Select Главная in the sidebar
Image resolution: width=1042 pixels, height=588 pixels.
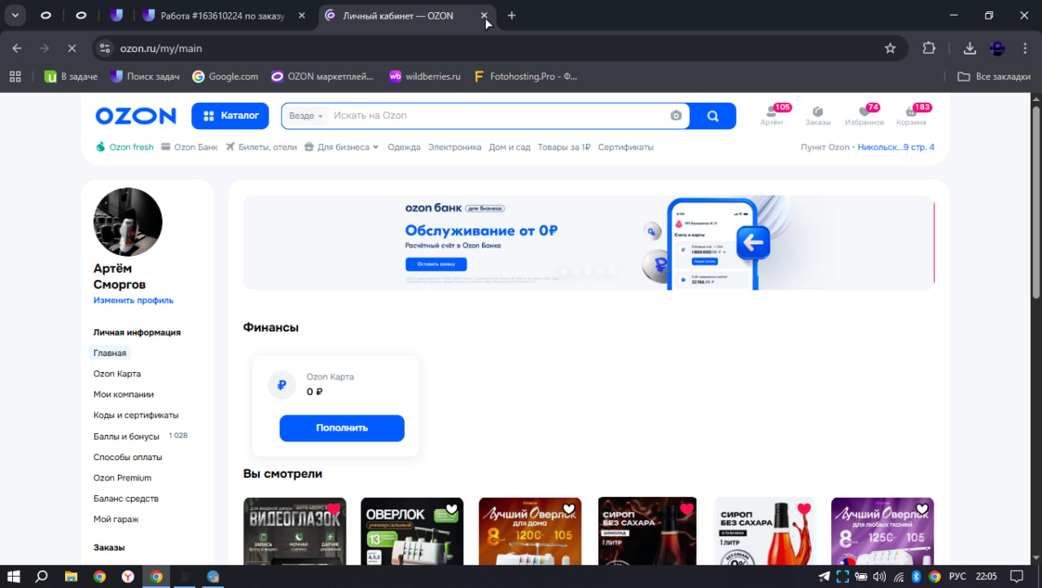click(110, 353)
